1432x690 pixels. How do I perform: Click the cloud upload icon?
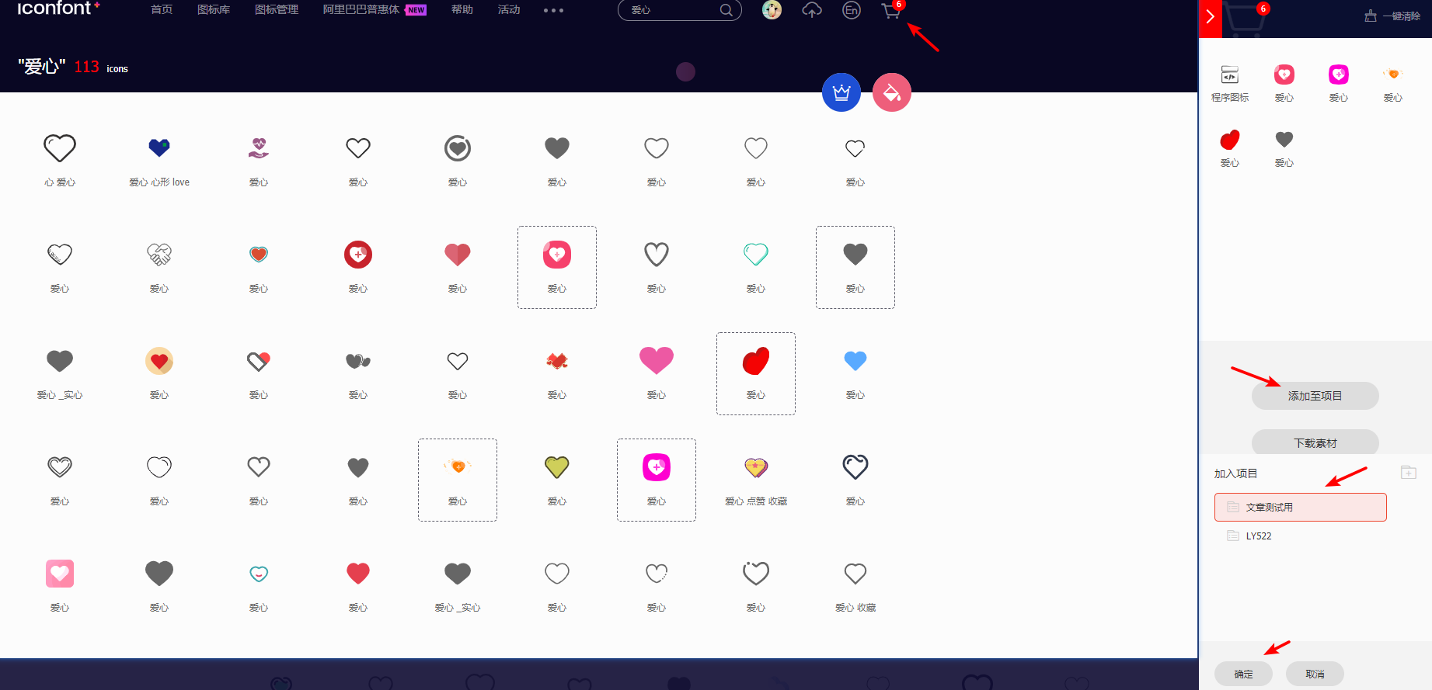(x=812, y=10)
